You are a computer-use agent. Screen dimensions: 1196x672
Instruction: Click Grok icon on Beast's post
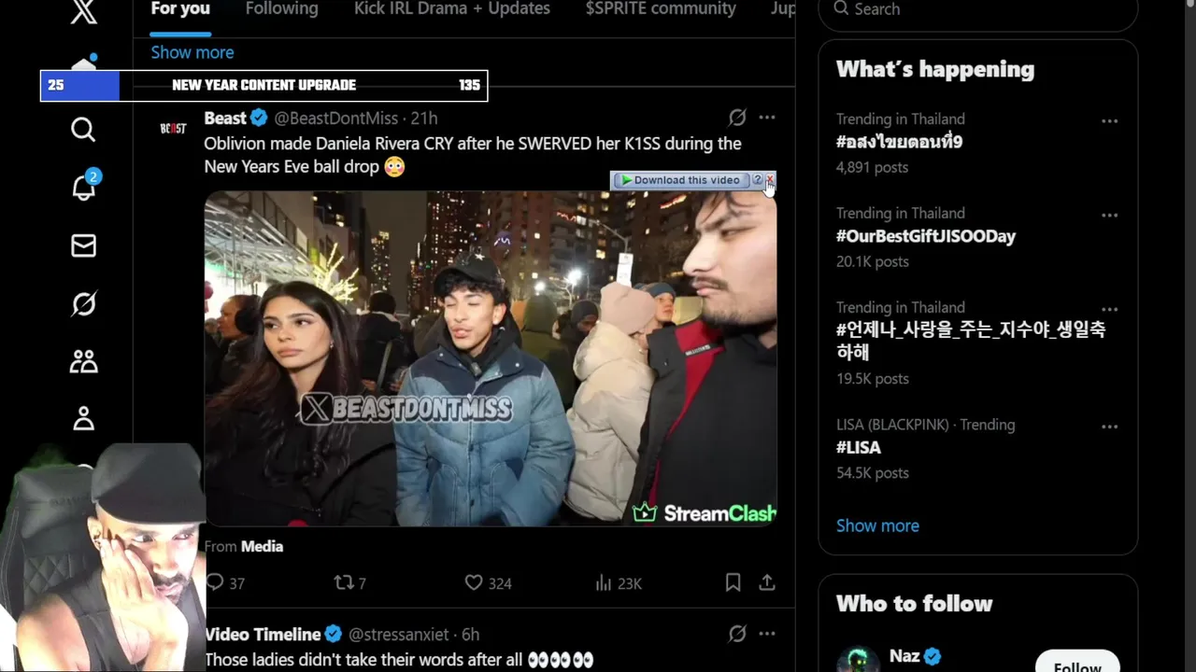coord(737,118)
